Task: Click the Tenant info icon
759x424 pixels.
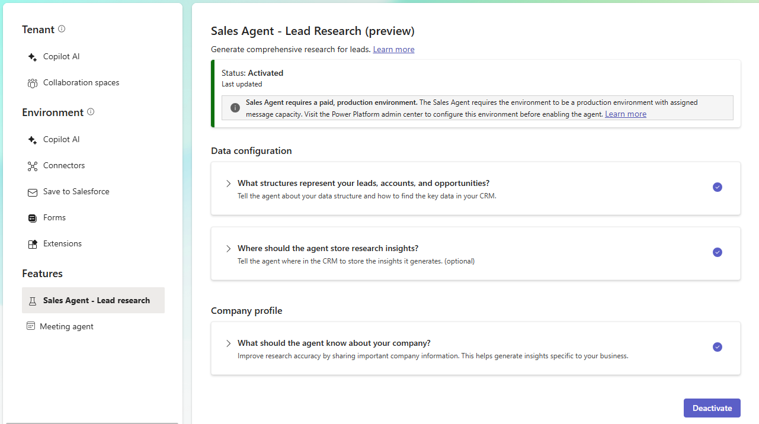Action: (62, 29)
